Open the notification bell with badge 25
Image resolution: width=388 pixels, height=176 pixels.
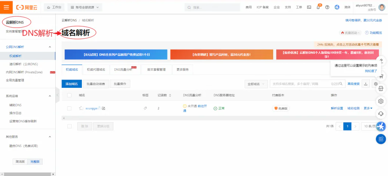pyautogui.click(x=318, y=7)
